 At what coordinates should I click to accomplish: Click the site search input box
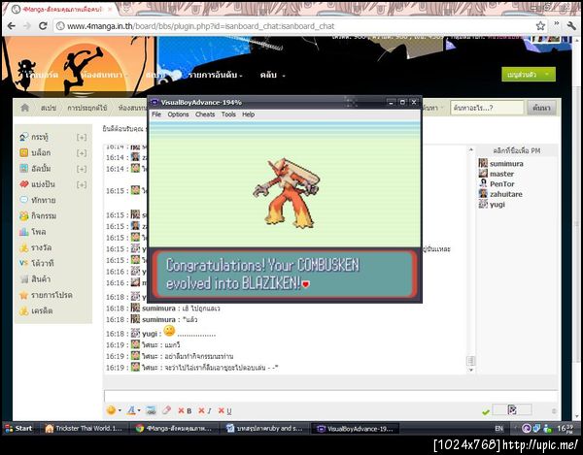pyautogui.click(x=487, y=108)
